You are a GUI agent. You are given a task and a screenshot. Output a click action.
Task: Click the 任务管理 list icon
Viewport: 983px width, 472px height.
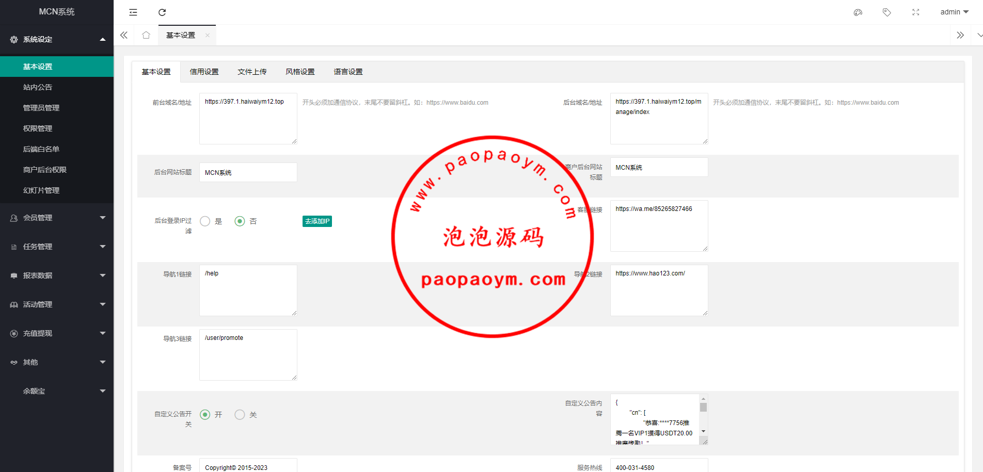(14, 247)
